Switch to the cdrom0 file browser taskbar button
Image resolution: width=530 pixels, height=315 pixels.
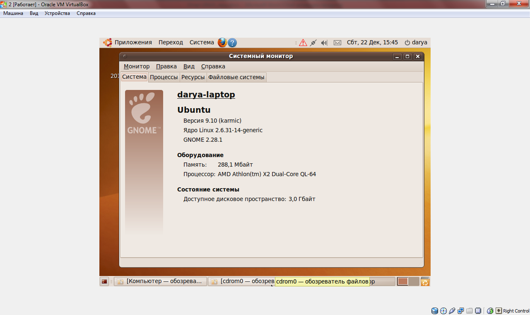coord(241,281)
